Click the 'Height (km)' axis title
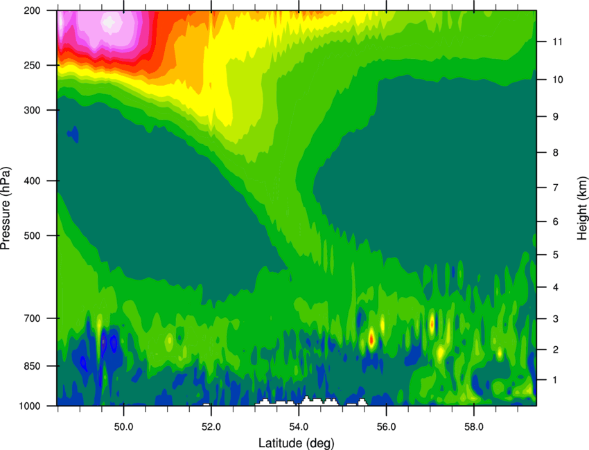The image size is (589, 450). (x=582, y=208)
